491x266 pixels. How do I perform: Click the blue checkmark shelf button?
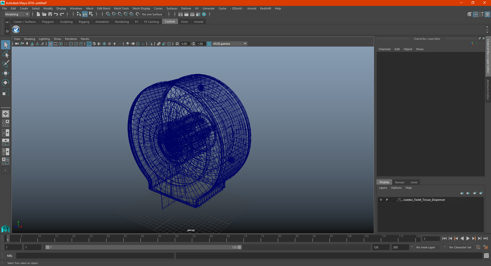[x=16, y=30]
